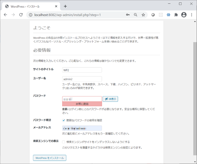Go back to the previous page
The image size is (197, 164).
pos(5,15)
